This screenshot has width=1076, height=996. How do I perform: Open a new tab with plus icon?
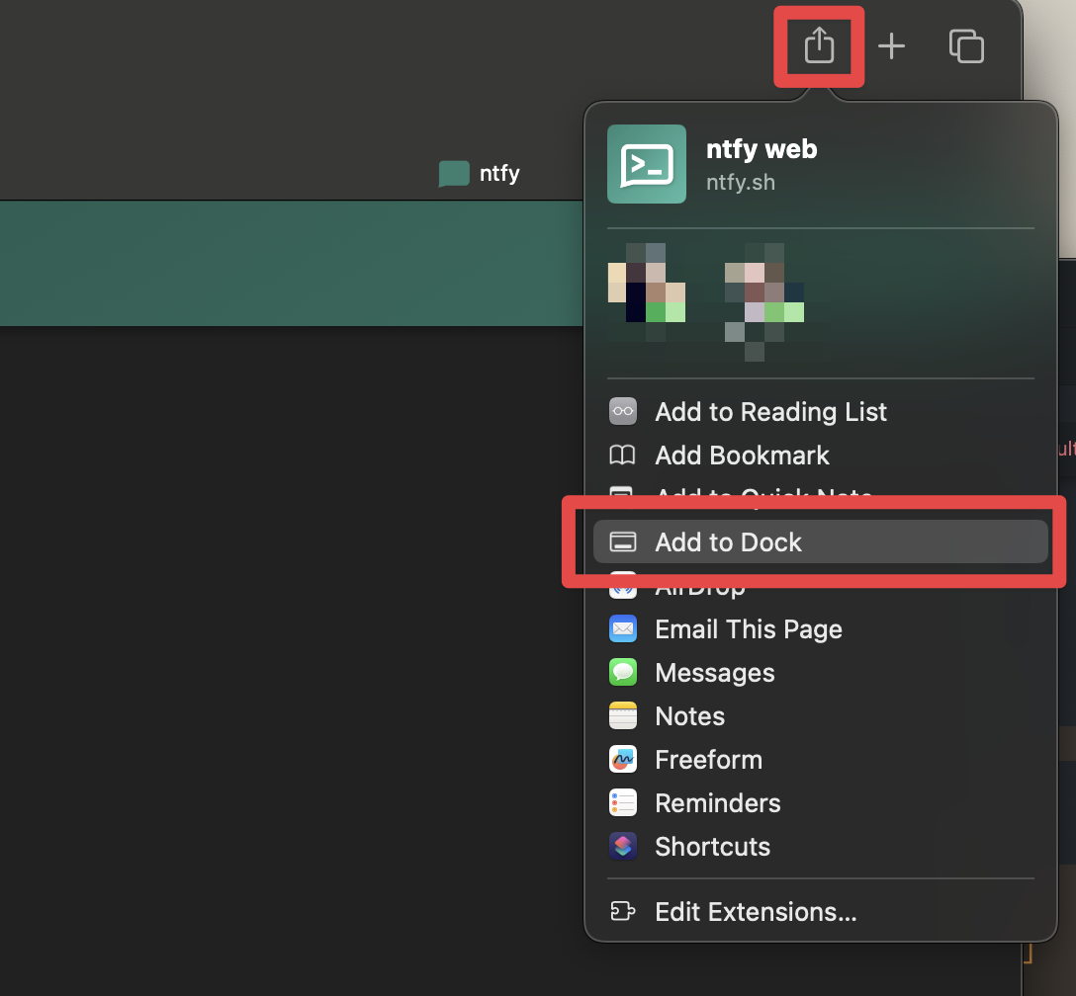click(x=891, y=45)
